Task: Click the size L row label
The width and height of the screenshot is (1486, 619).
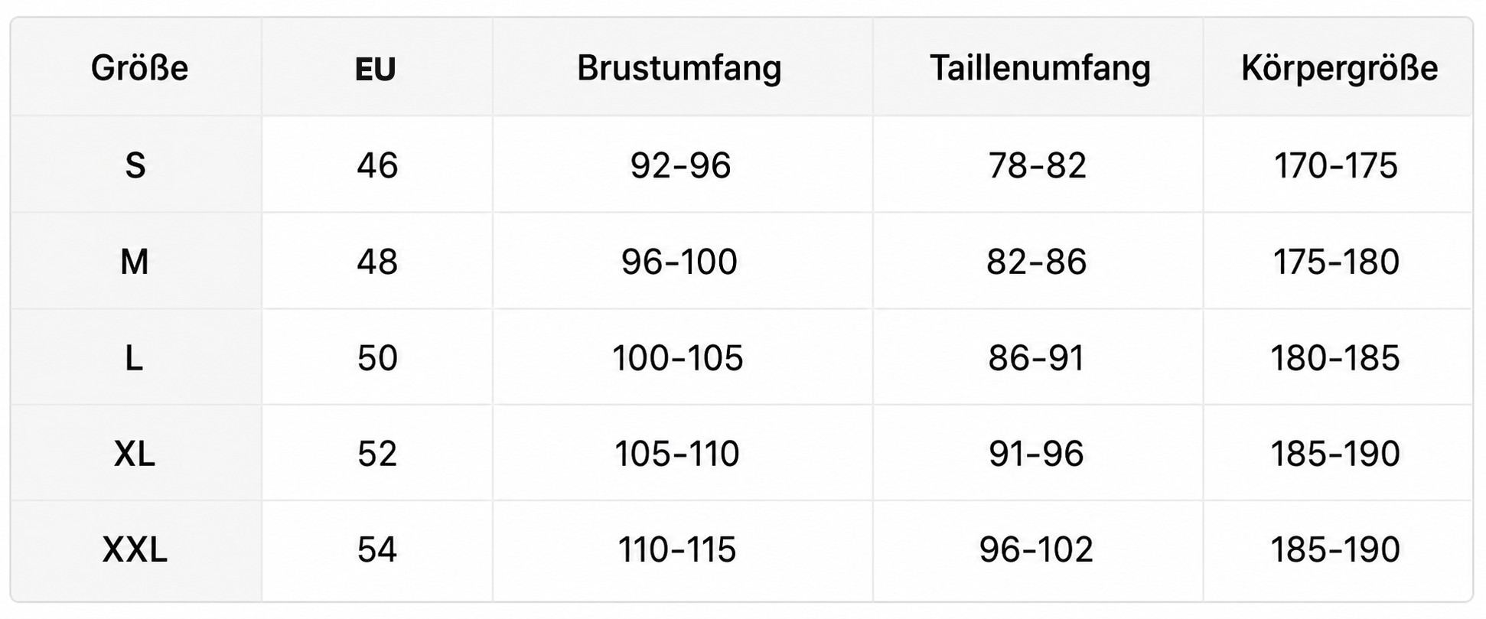Action: 134,358
